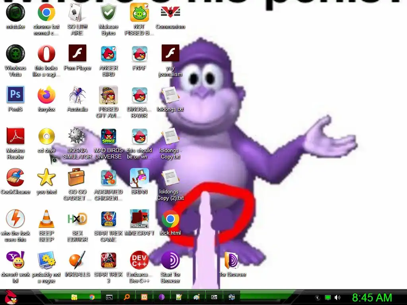
Task: Open the volume speaker tray icon
Action: (x=337, y=297)
